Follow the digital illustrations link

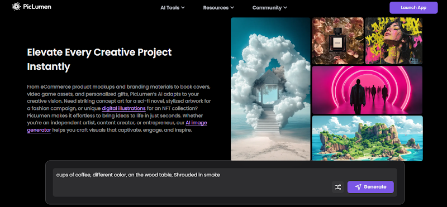[123, 108]
